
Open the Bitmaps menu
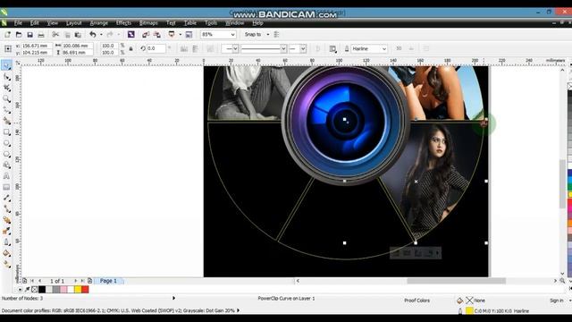148,22
